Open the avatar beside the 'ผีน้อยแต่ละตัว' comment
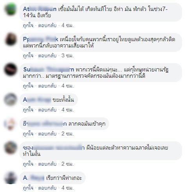 [x=11, y=148]
